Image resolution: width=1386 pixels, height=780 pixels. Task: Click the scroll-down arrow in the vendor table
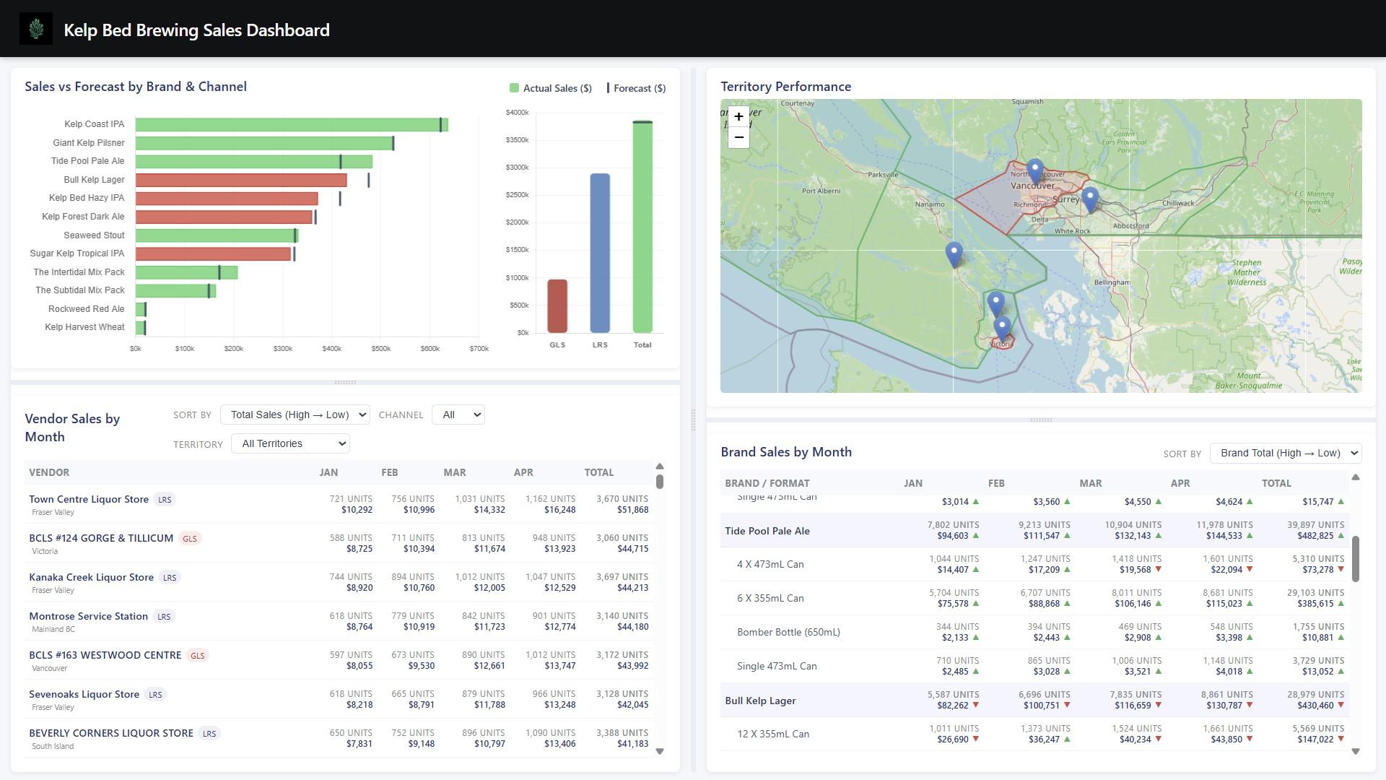click(660, 751)
